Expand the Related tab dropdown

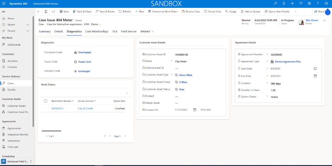click(147, 31)
